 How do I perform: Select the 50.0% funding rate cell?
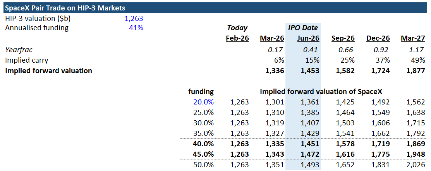[203, 164]
